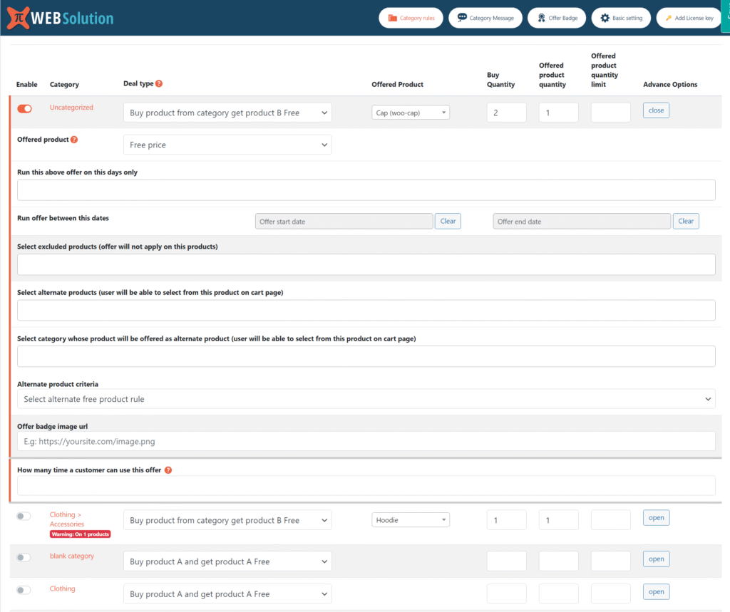Click help icon next to Deal type

(159, 83)
